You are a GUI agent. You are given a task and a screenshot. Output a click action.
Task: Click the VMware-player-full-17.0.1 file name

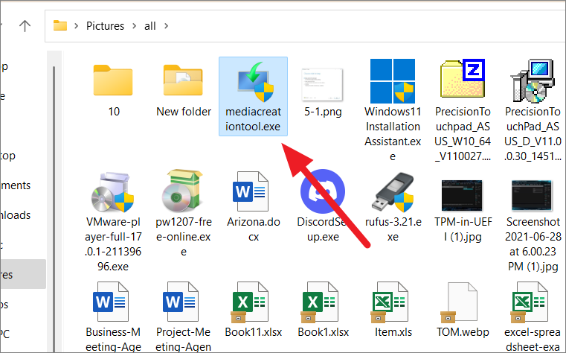(x=113, y=244)
